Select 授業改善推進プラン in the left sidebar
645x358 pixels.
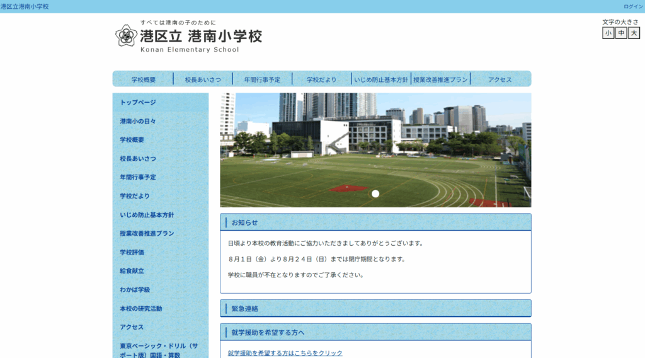pos(161,233)
